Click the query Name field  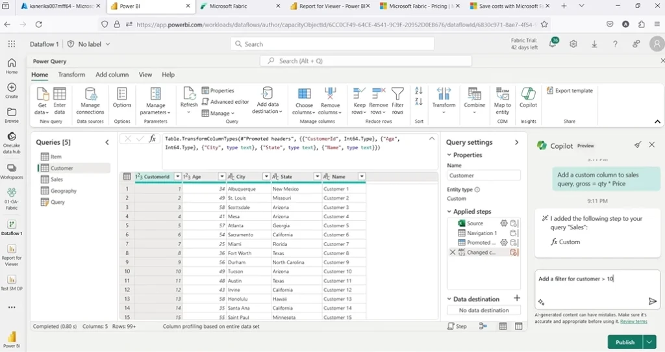pyautogui.click(x=483, y=175)
